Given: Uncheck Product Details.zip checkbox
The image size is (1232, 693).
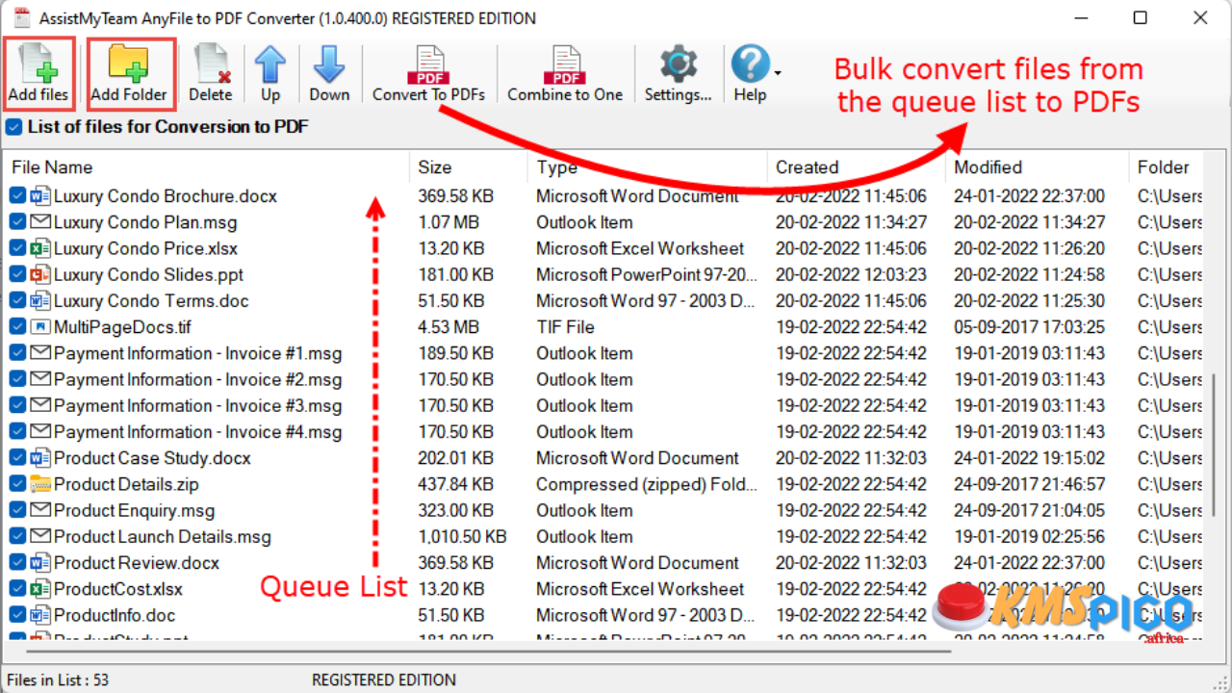Looking at the screenshot, I should (x=17, y=484).
